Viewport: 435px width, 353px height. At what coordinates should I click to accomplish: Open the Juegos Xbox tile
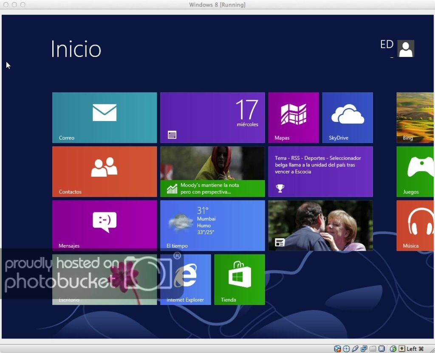click(x=415, y=172)
